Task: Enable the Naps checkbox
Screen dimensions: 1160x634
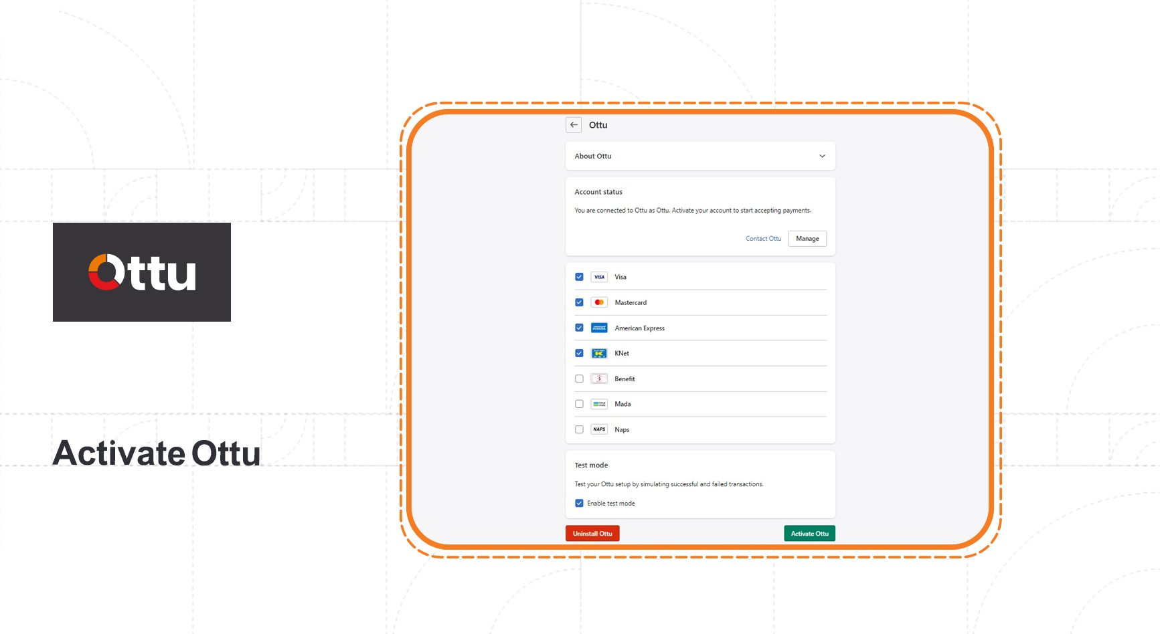Action: [x=579, y=429]
